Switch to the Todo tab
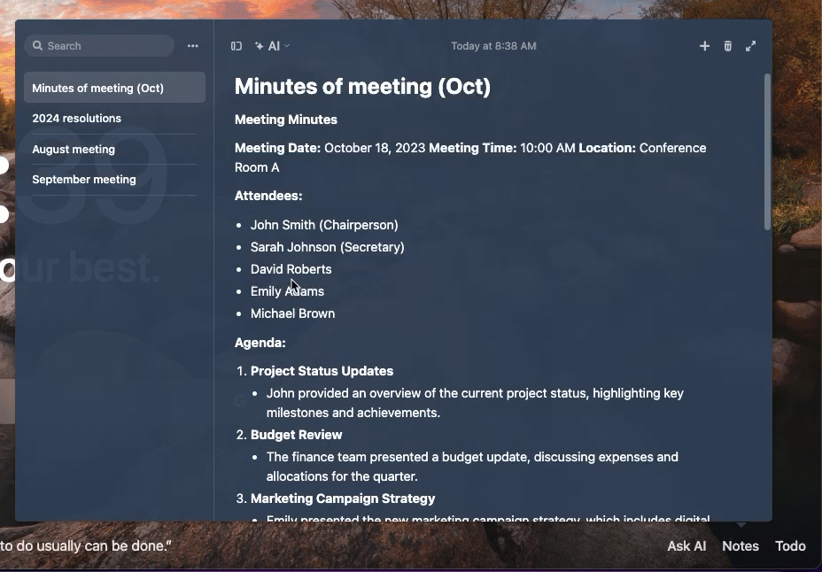The image size is (822, 572). coord(790,545)
